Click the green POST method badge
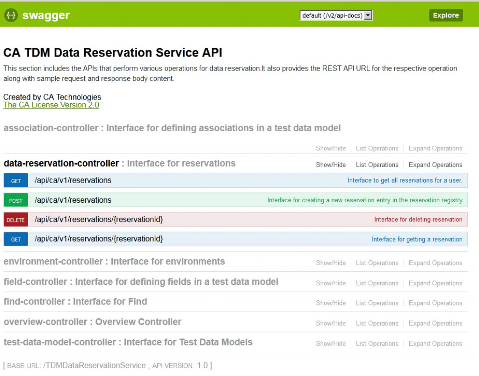479x376 pixels. click(x=16, y=200)
